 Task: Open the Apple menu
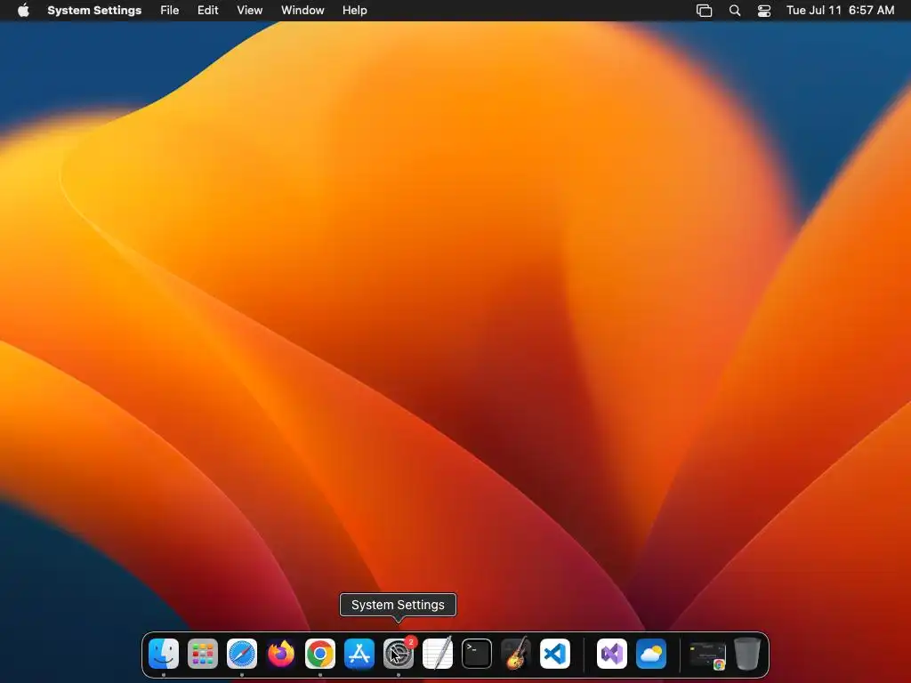pos(23,11)
